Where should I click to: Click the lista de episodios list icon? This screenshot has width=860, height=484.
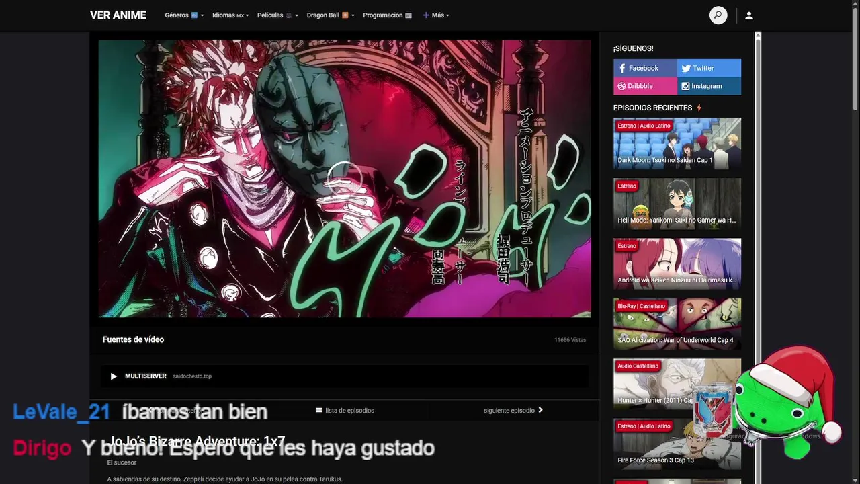tap(319, 411)
